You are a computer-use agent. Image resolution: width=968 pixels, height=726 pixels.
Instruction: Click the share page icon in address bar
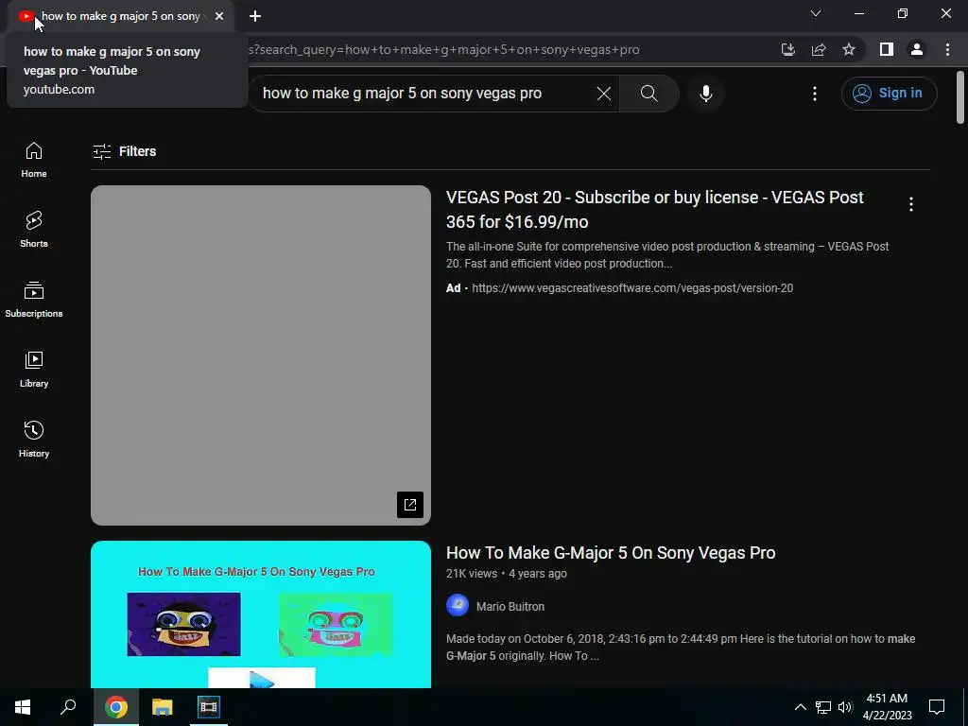pos(819,49)
